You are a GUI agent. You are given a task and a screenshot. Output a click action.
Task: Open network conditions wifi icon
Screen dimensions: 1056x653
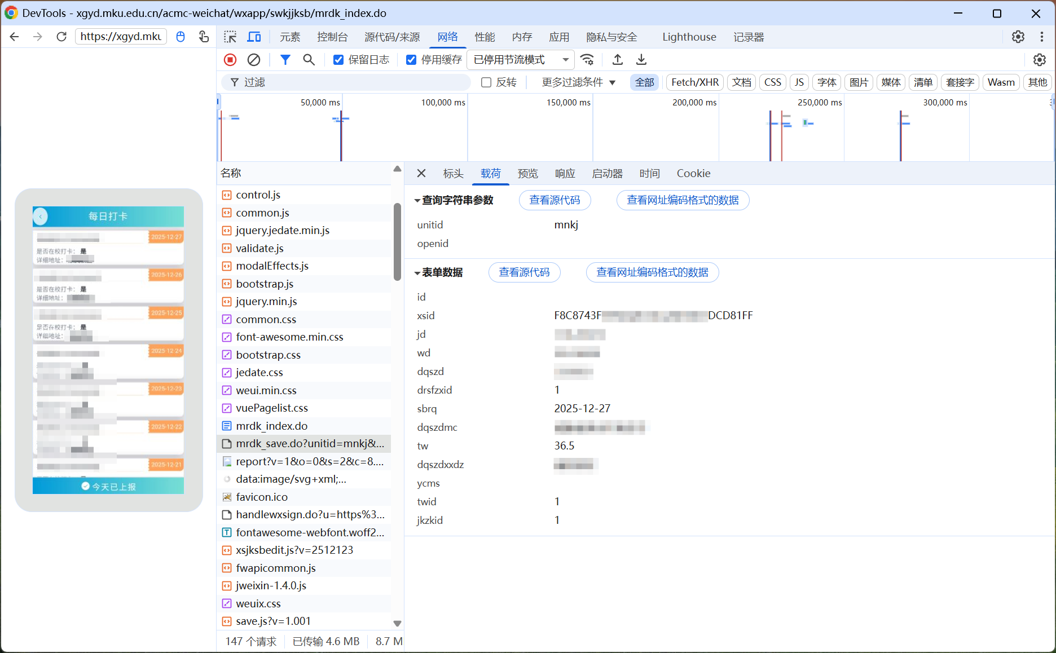[587, 60]
